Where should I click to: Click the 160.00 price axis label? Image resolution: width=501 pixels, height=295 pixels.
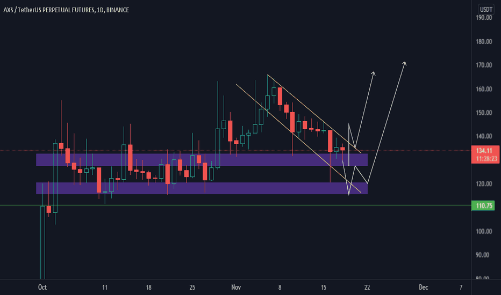[484, 89]
